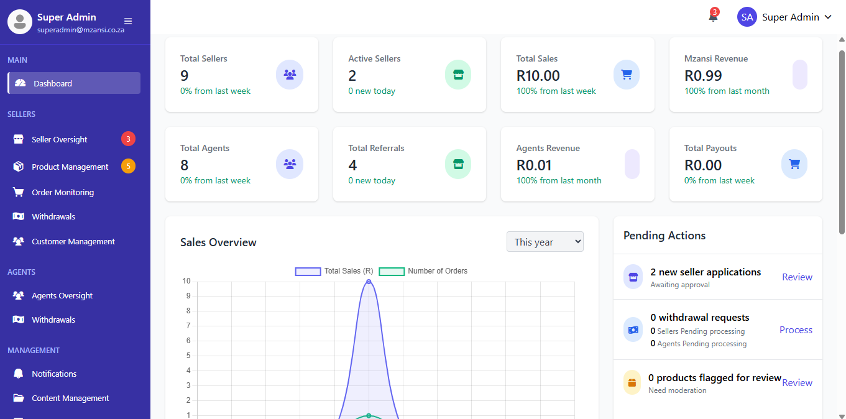Open the This year period dropdown
Screen dimensions: 846x419
click(545, 242)
